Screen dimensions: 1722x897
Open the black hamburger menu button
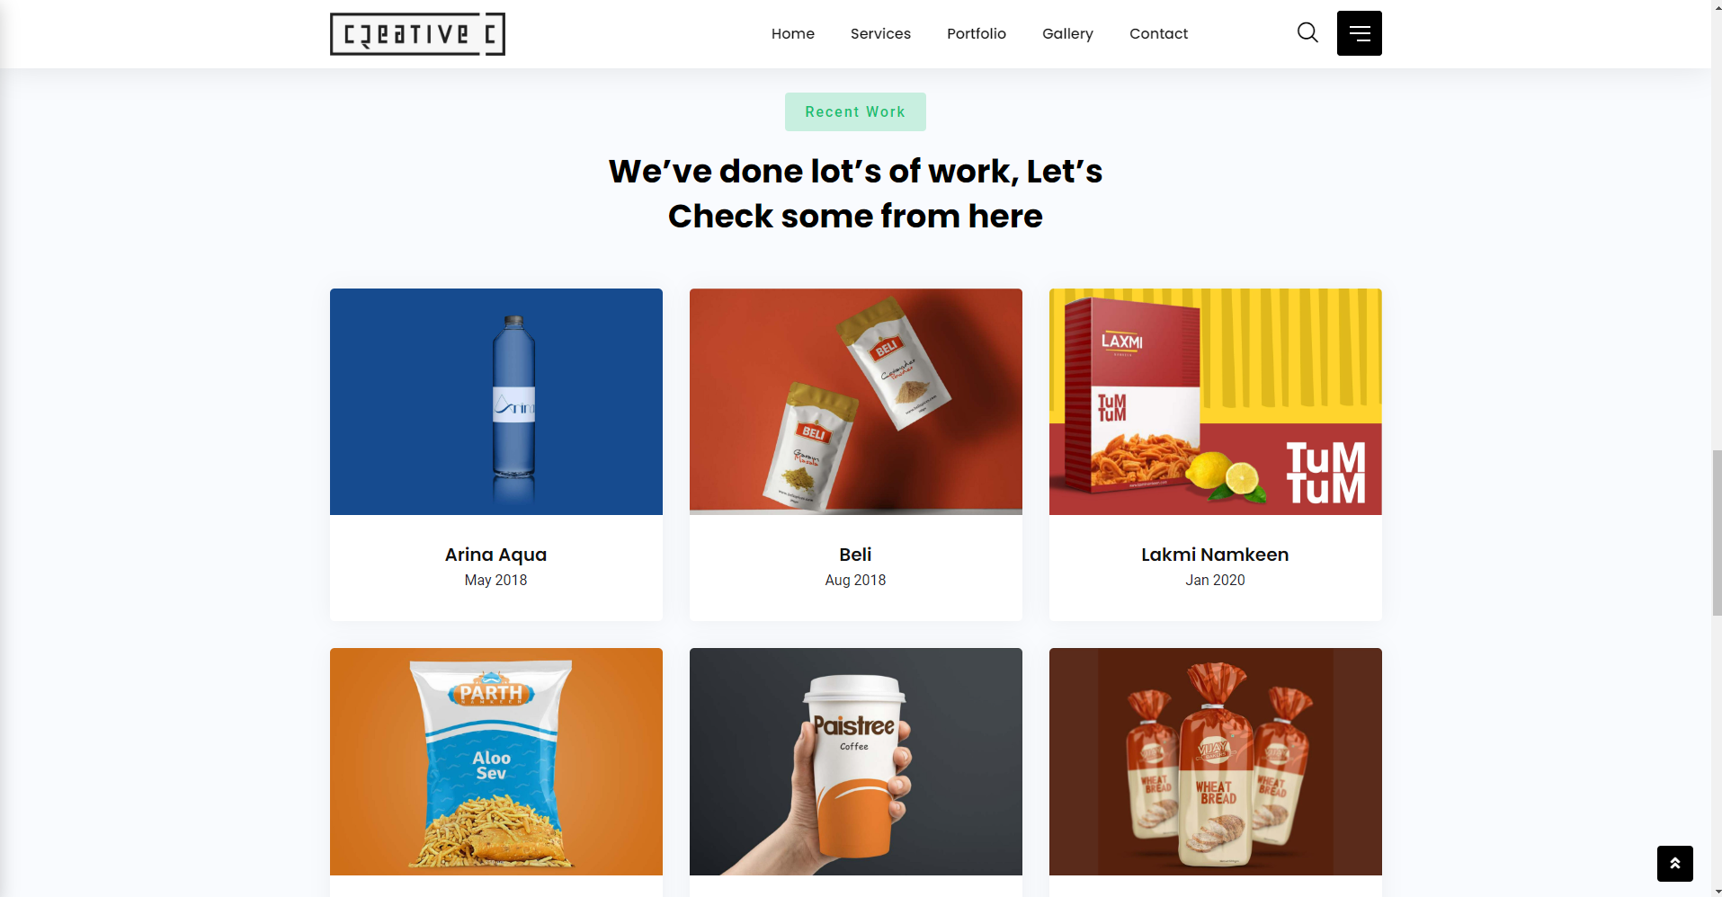(x=1359, y=33)
